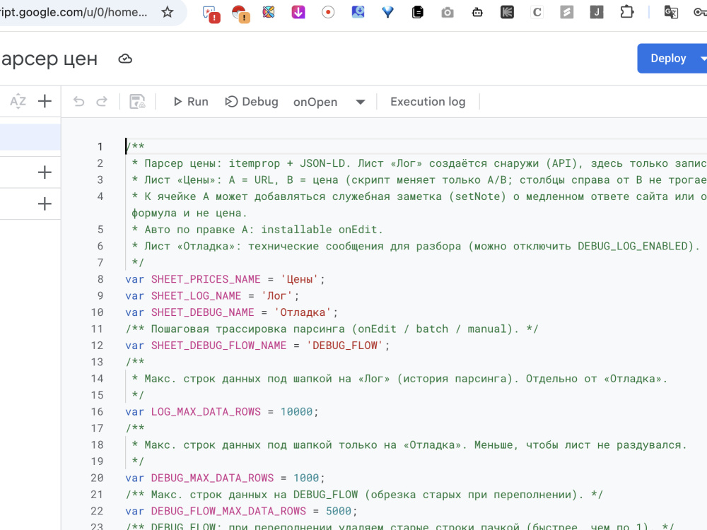Click the cloud project saved status icon

pos(125,59)
